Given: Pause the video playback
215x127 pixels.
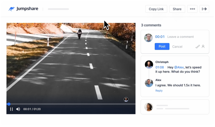Looking at the screenshot, I should [11, 109].
